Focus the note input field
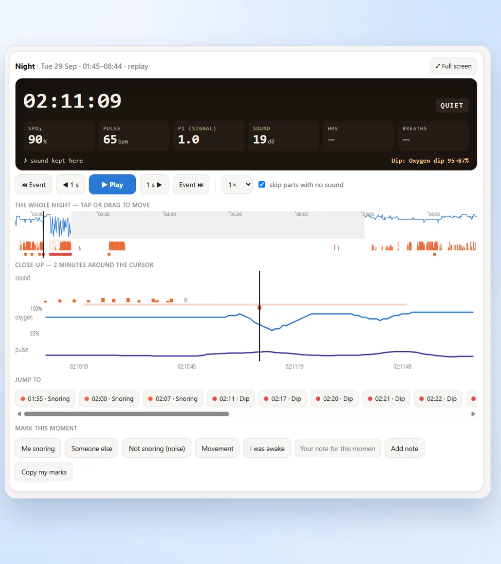Image resolution: width=501 pixels, height=564 pixels. 338,449
